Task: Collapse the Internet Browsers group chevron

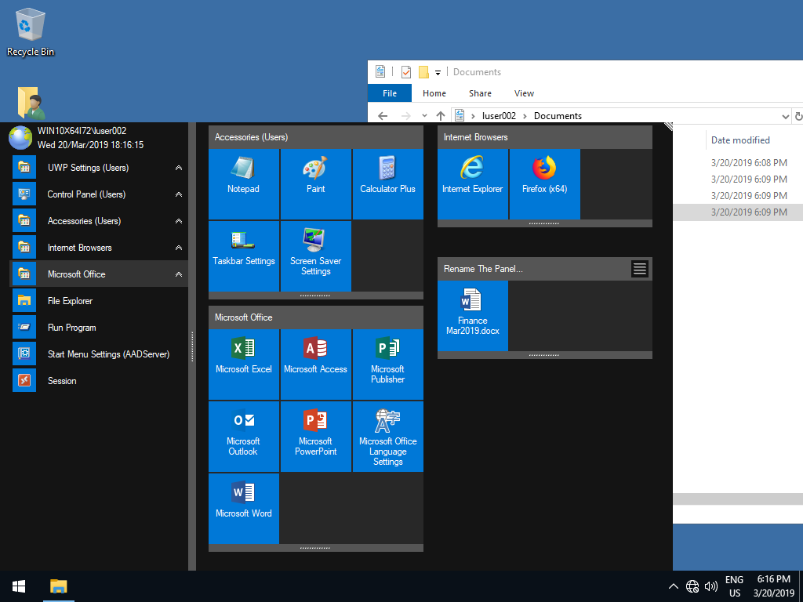Action: coord(179,248)
